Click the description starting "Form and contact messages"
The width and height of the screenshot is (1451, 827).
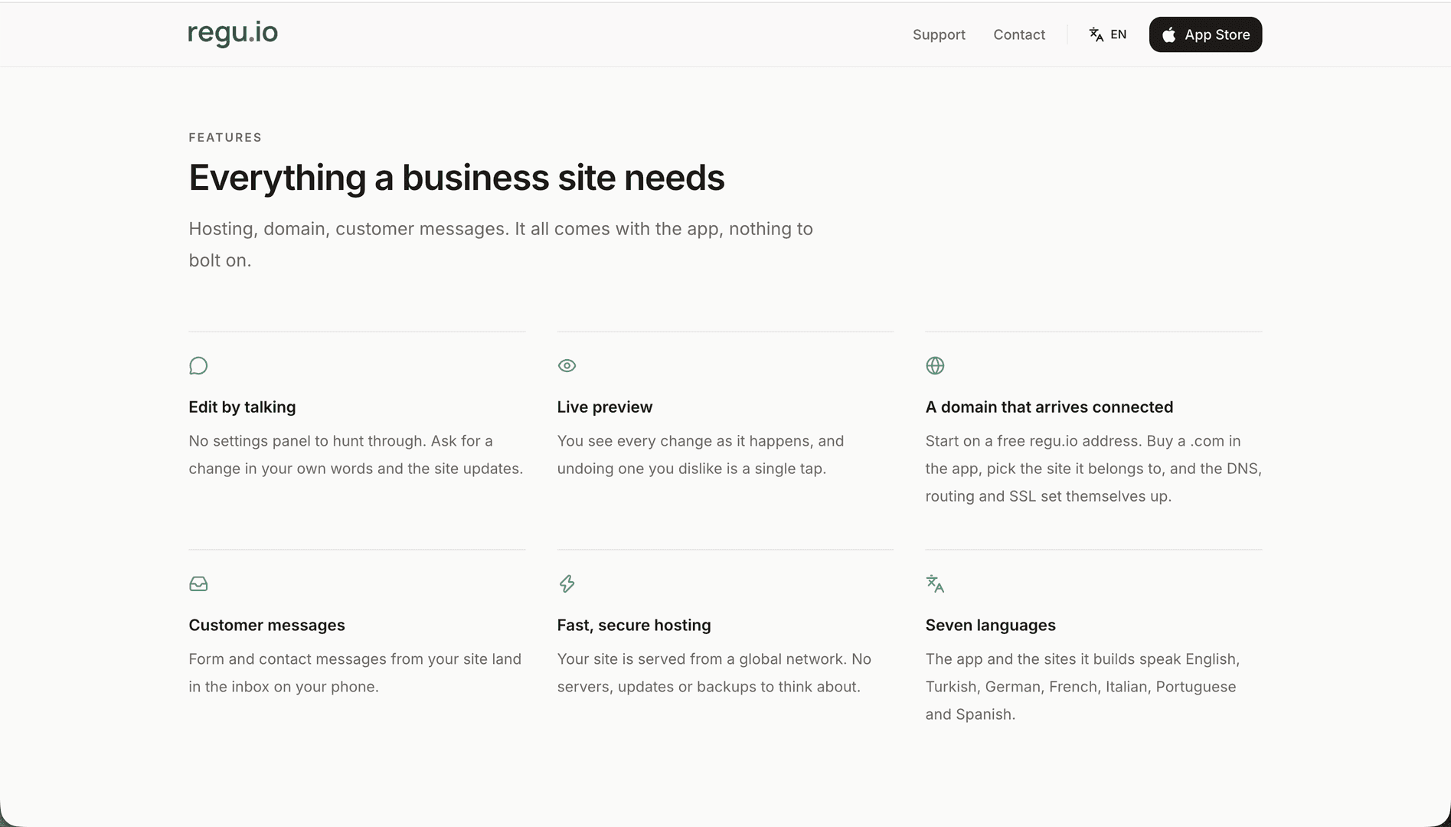[x=355, y=673]
